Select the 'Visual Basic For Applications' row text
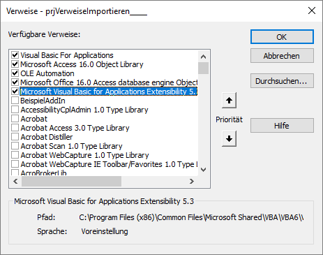 click(x=67, y=55)
